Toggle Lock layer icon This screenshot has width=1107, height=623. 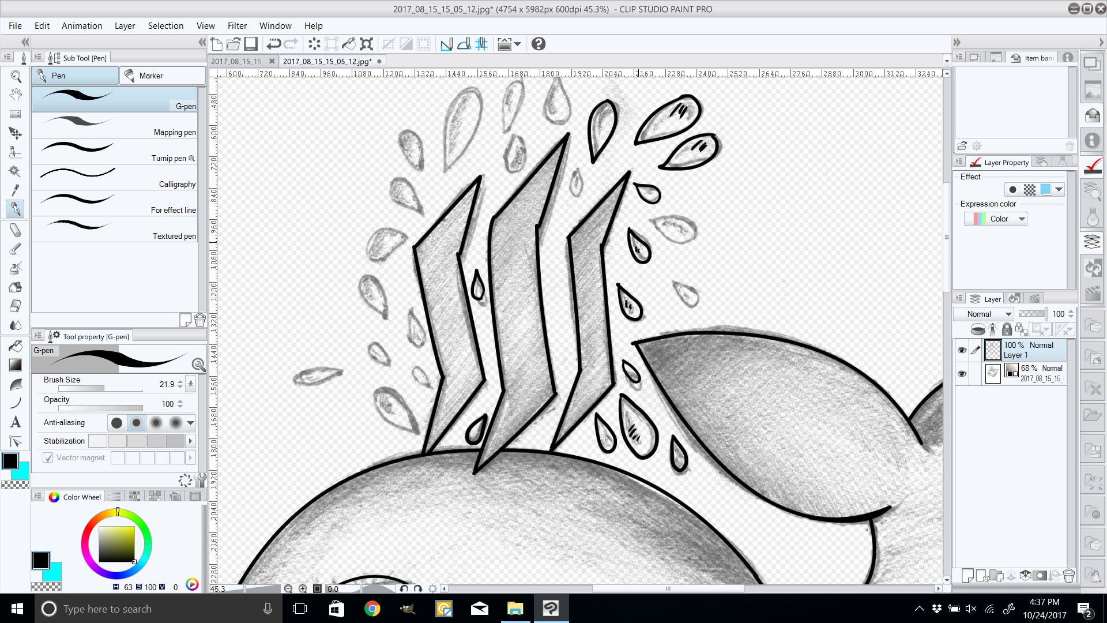(1007, 329)
